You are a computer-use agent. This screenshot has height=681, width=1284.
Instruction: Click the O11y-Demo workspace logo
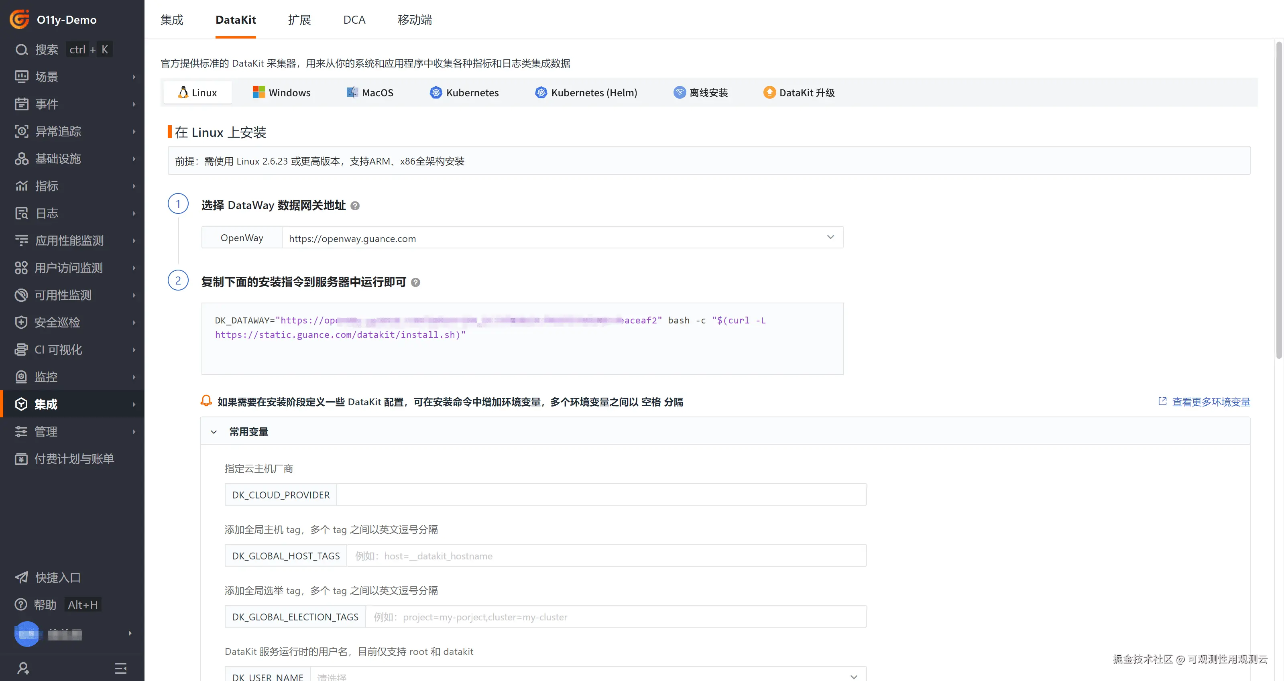[20, 19]
